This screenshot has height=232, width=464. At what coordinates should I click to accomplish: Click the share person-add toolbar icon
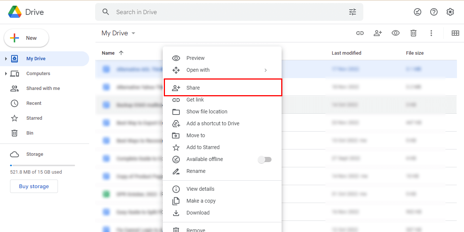(378, 33)
